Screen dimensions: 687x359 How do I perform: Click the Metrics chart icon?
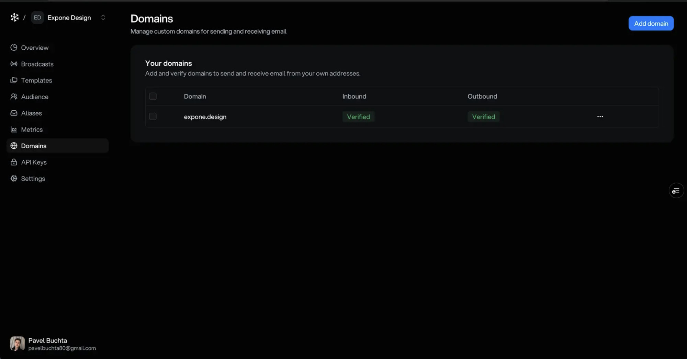[x=14, y=129]
